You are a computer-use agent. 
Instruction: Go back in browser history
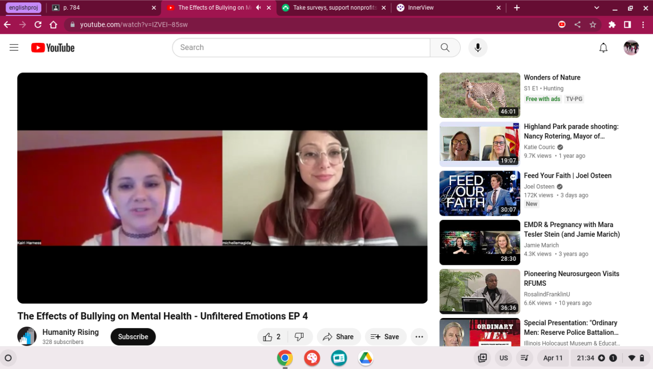pyautogui.click(x=7, y=24)
